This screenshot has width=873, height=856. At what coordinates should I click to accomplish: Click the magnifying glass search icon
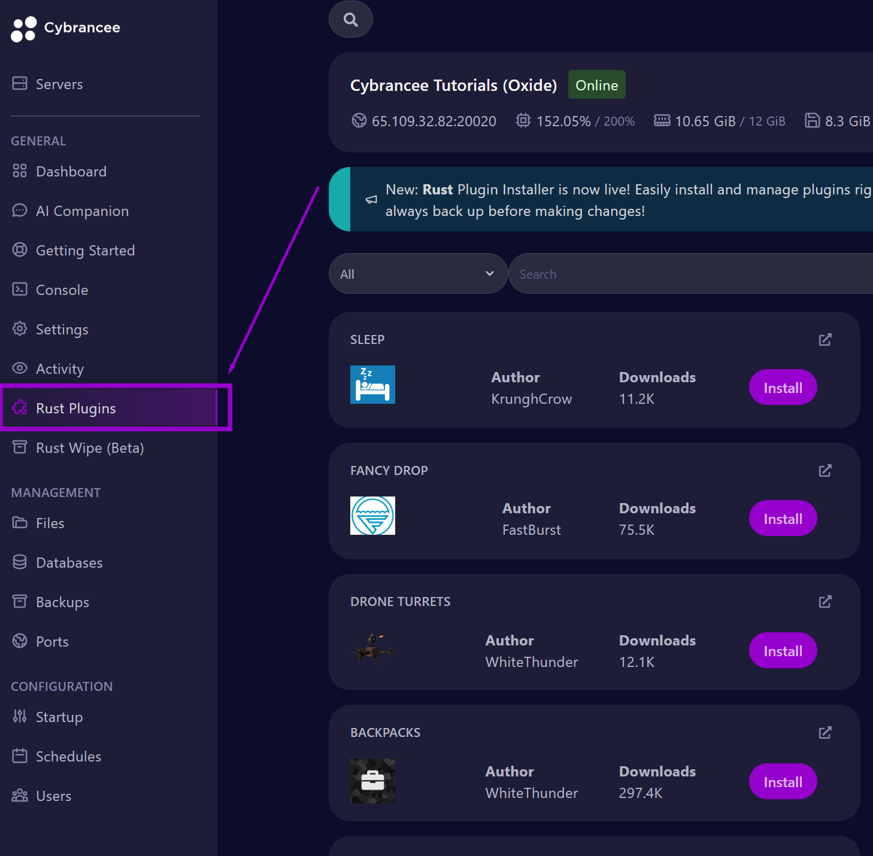(351, 20)
